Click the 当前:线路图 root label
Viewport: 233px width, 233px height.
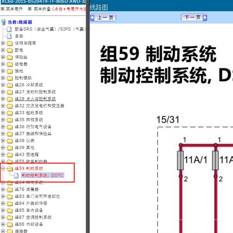pyautogui.click(x=20, y=22)
